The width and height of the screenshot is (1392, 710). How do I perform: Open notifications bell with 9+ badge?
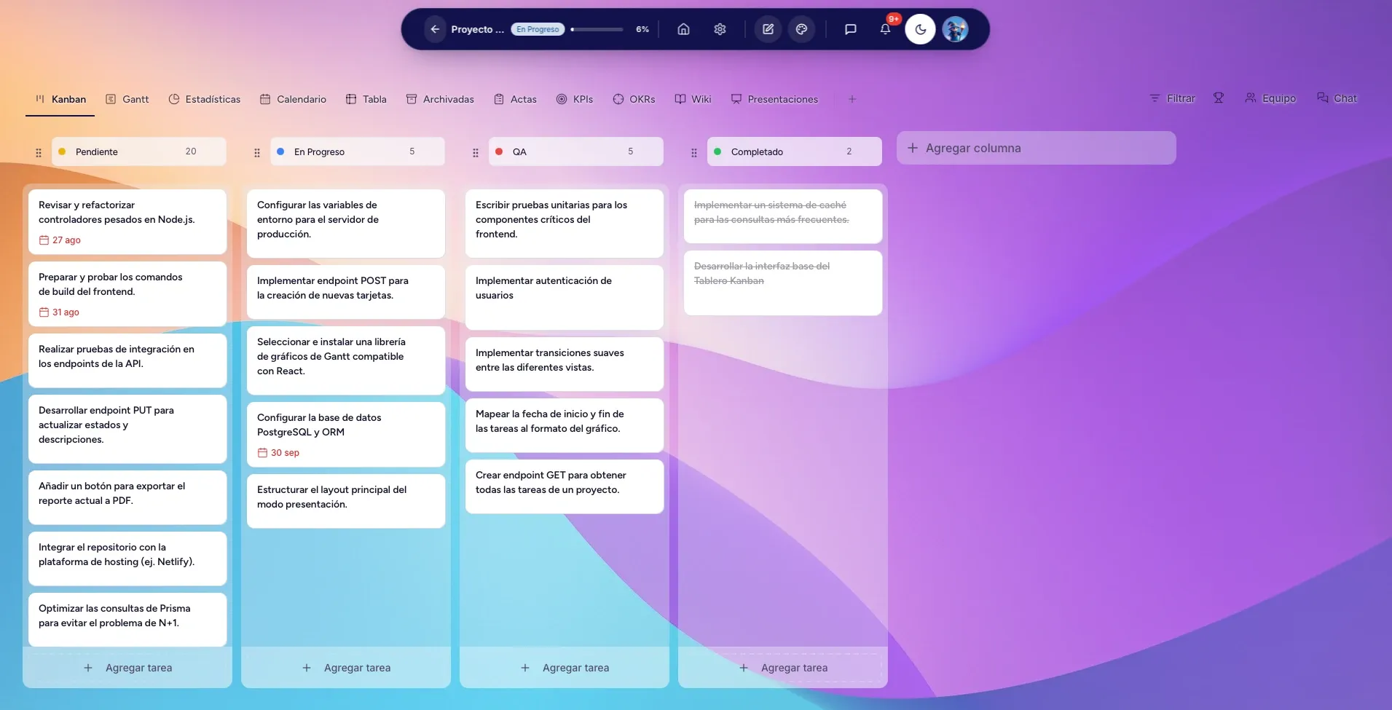[x=885, y=29]
